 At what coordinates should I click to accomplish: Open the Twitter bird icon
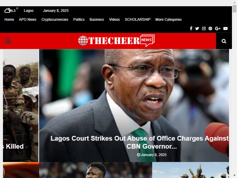click(197, 28)
